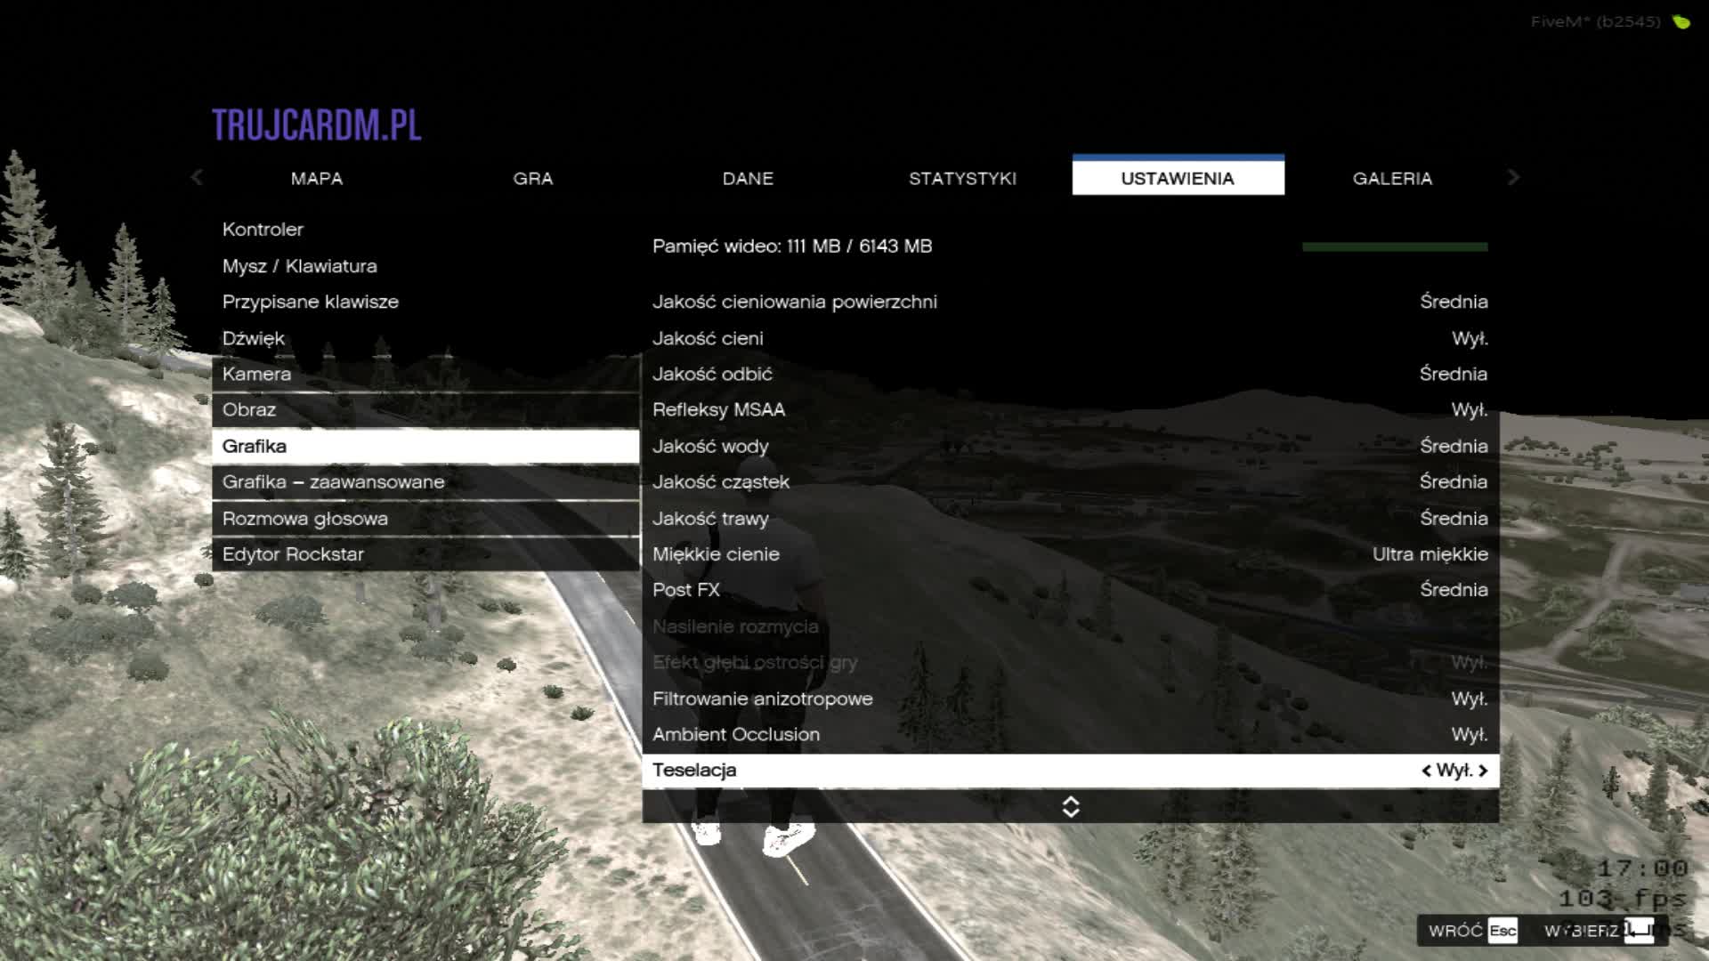Change the Post FX quality value
The height and width of the screenshot is (961, 1709).
click(x=1453, y=590)
